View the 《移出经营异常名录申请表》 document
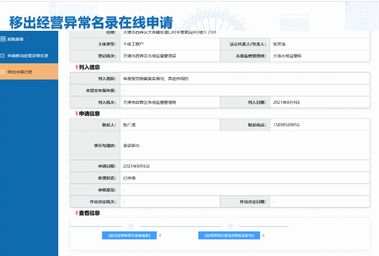 click(129, 235)
